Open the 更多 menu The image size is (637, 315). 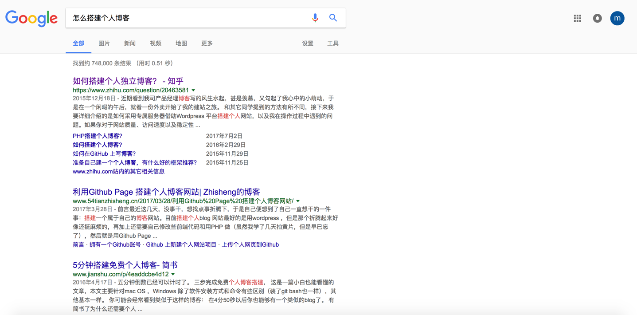coord(207,43)
